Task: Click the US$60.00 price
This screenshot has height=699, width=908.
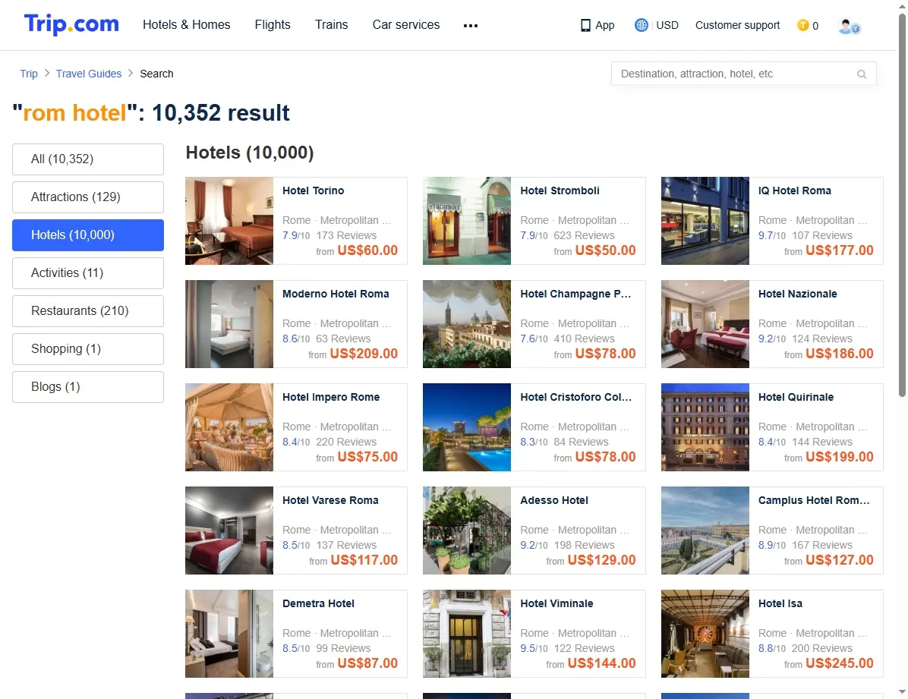Action: tap(367, 250)
